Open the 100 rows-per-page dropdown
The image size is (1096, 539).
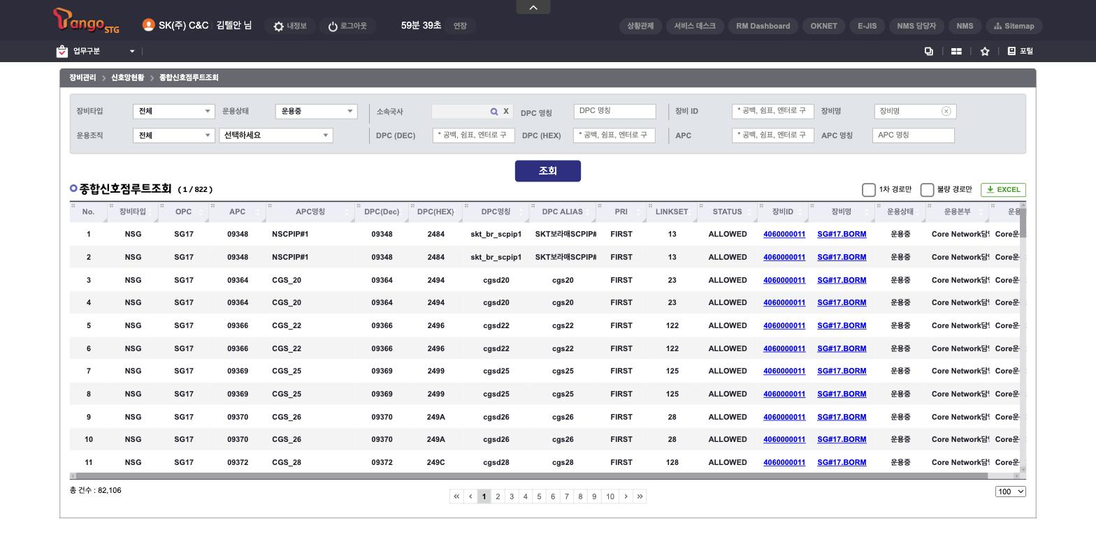coord(1010,492)
